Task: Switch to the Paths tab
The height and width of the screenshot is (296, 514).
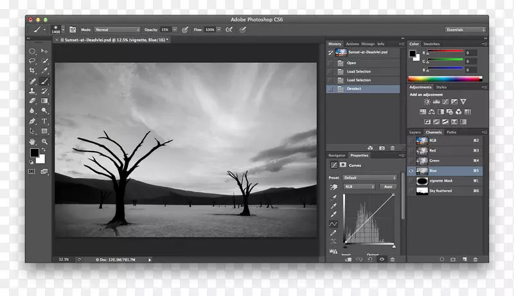Action: tap(452, 132)
